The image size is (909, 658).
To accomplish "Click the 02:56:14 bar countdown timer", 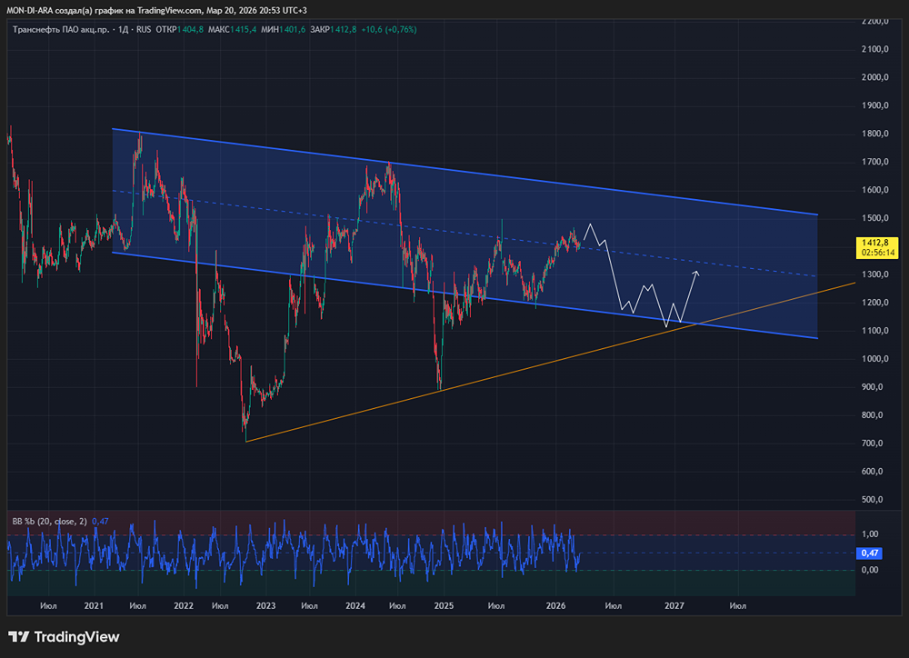I will [x=878, y=253].
